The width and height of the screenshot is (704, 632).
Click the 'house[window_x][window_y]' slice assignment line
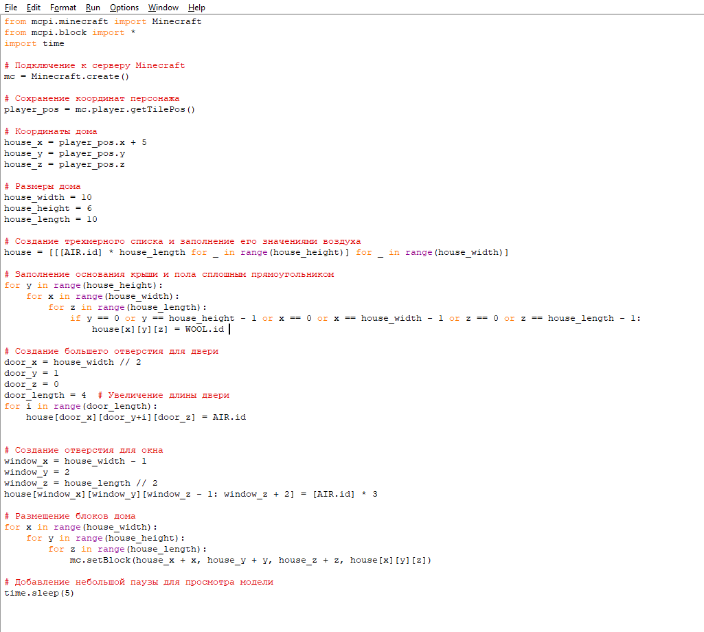[x=191, y=495]
